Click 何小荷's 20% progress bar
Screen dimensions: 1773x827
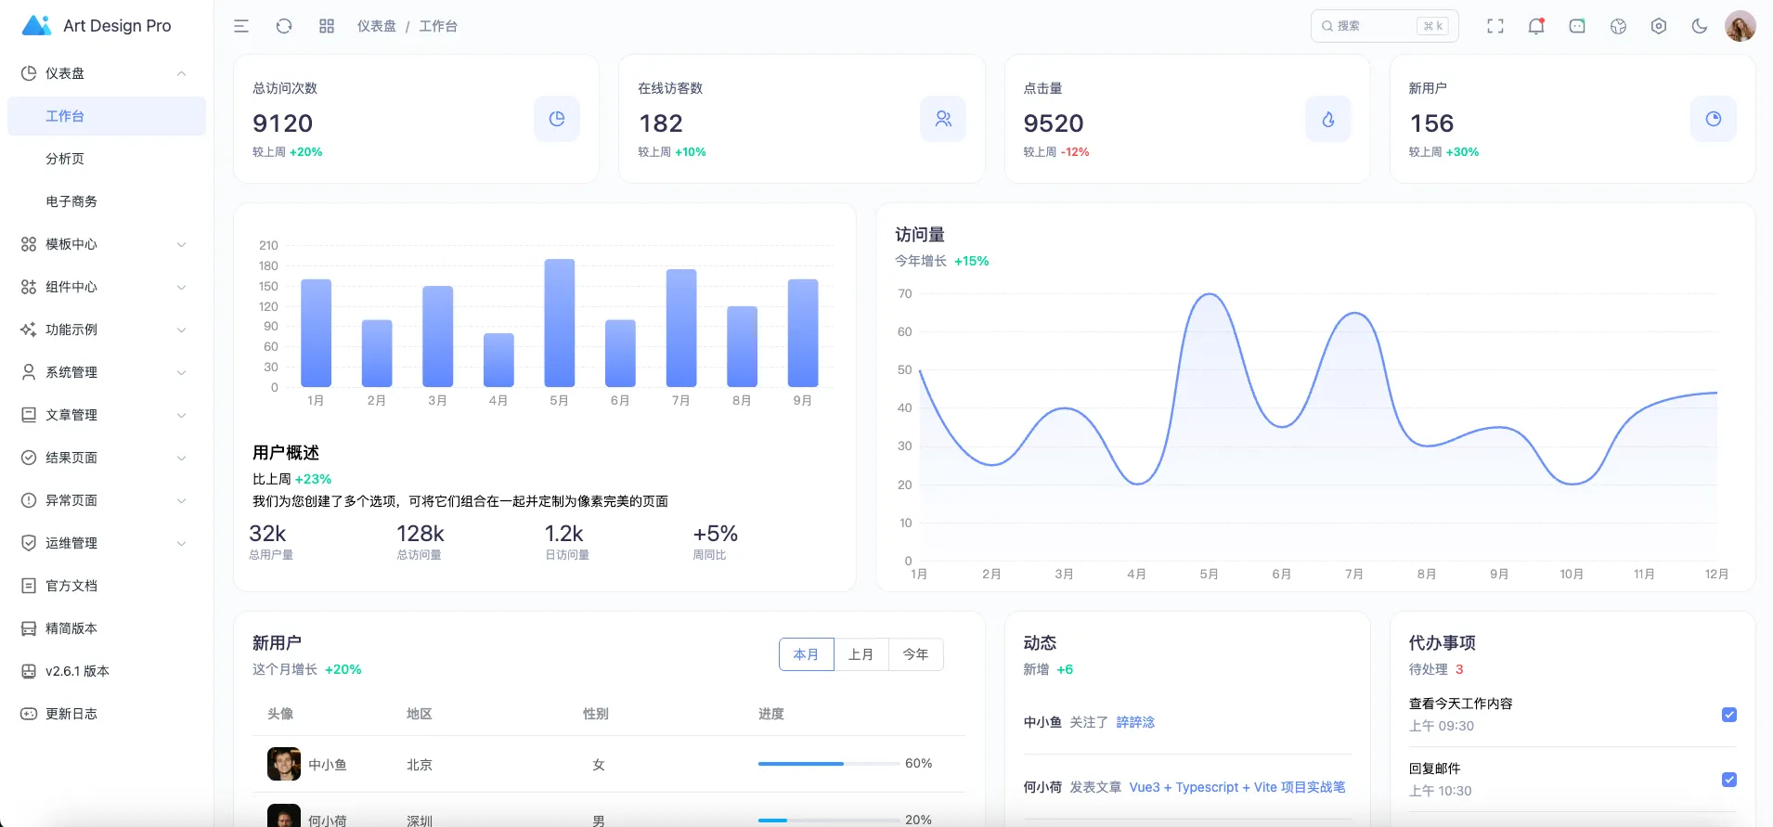828,821
